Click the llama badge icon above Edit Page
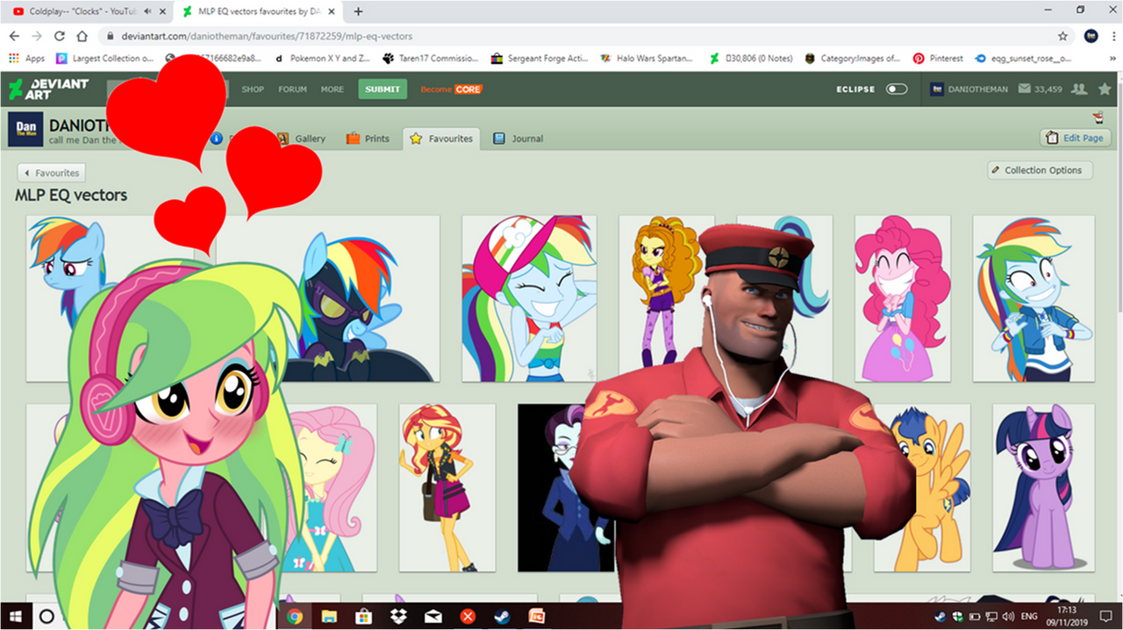This screenshot has width=1123, height=630. pos(1098,118)
